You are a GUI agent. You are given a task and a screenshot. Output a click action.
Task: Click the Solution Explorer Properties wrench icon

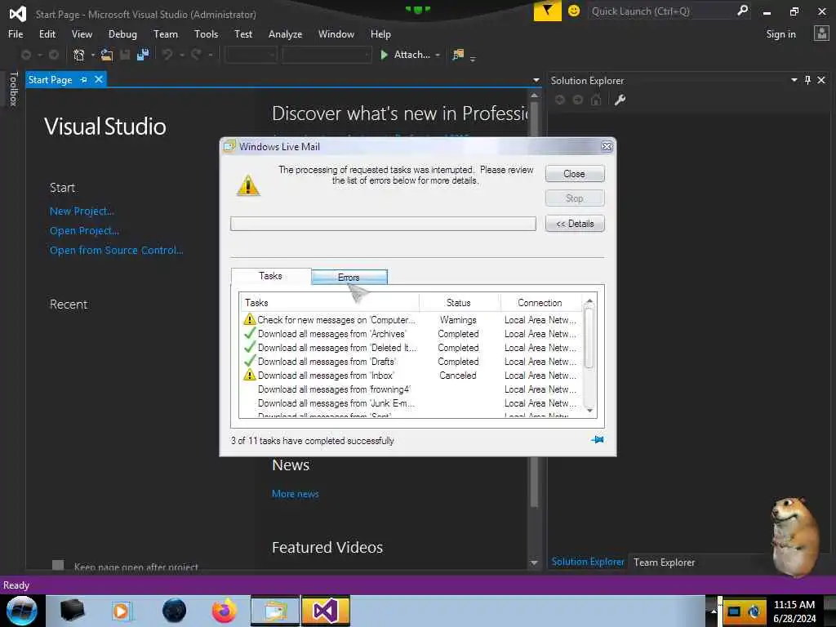click(620, 100)
